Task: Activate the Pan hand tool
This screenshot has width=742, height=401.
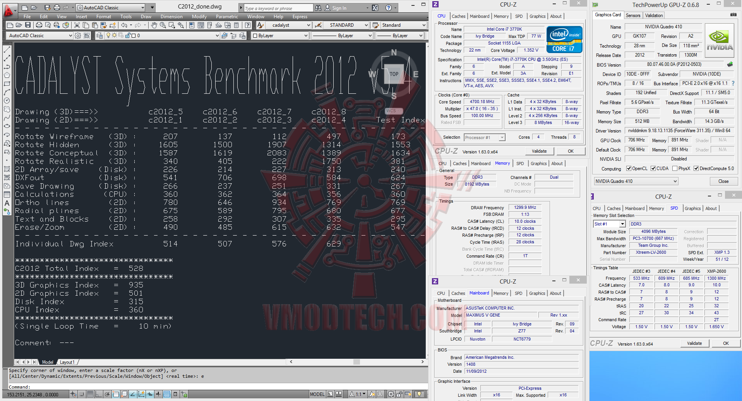Action: click(x=154, y=25)
